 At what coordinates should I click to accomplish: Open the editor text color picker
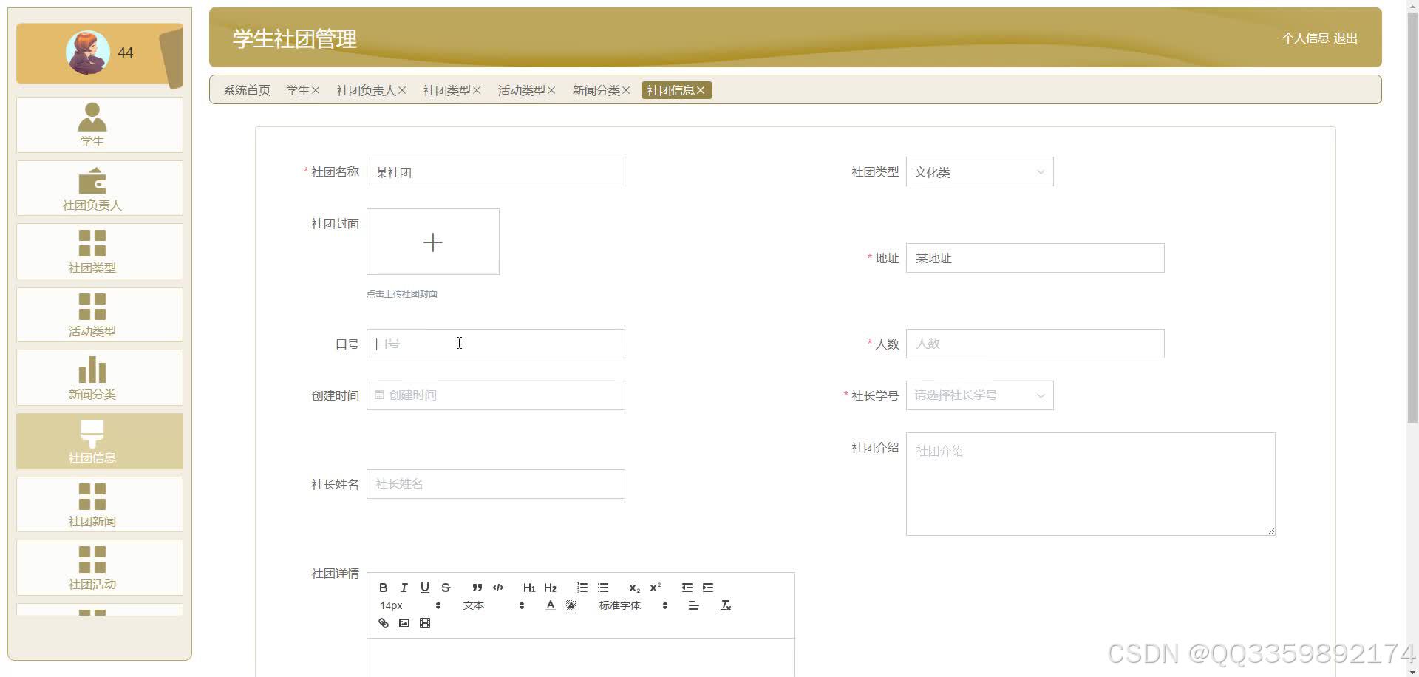[x=550, y=605]
